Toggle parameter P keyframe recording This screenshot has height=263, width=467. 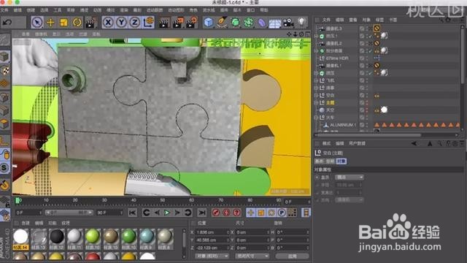click(282, 213)
